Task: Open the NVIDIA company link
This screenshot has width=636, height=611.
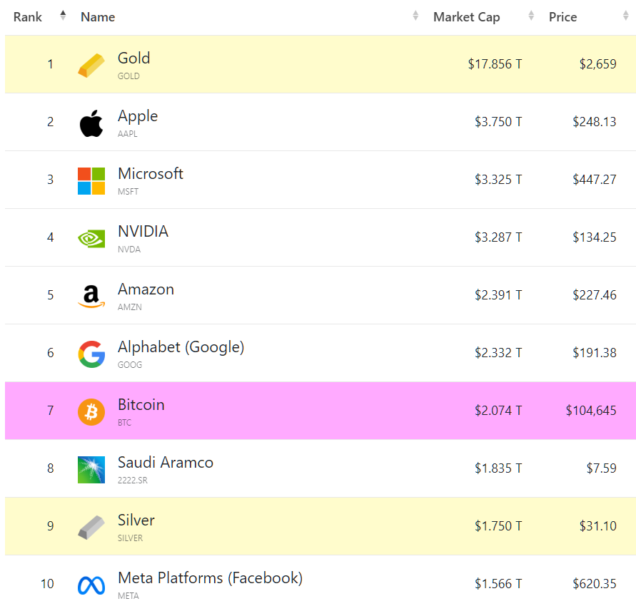Action: pyautogui.click(x=143, y=232)
